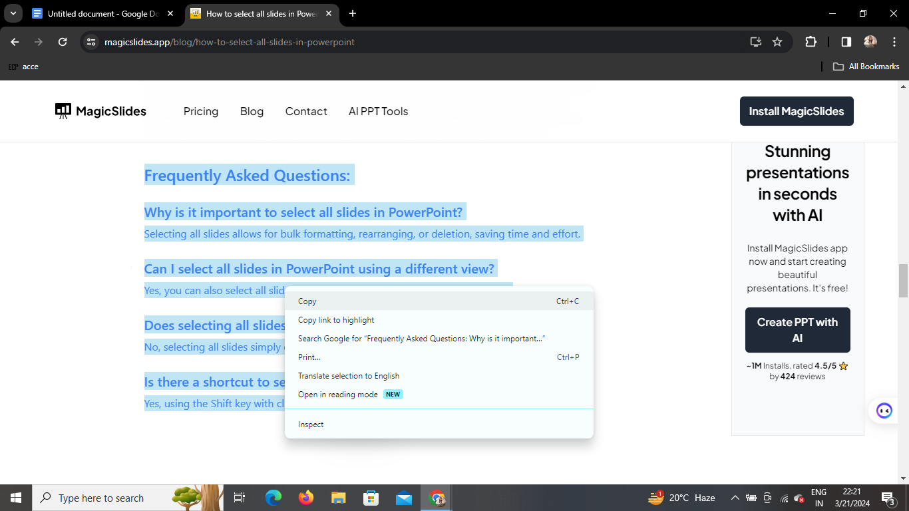
Task: Open the Contact link in site header
Action: pyautogui.click(x=306, y=111)
